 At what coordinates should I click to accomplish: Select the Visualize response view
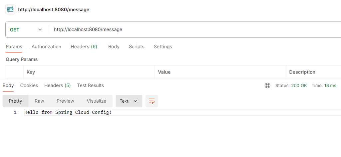(x=97, y=101)
